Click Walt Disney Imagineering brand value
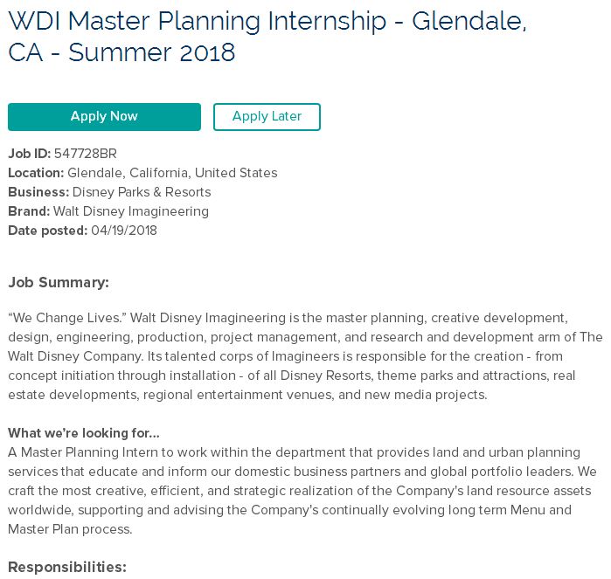The image size is (611, 579). (131, 211)
